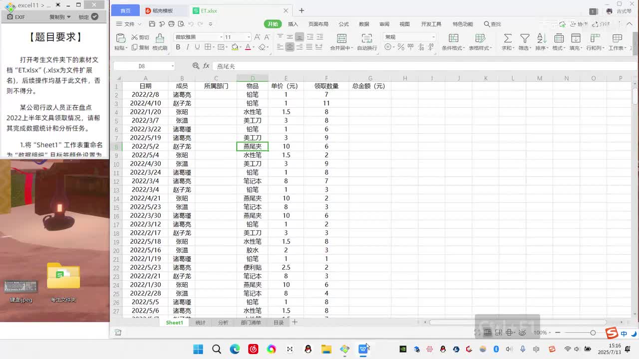Toggle underline formatting

[197, 47]
